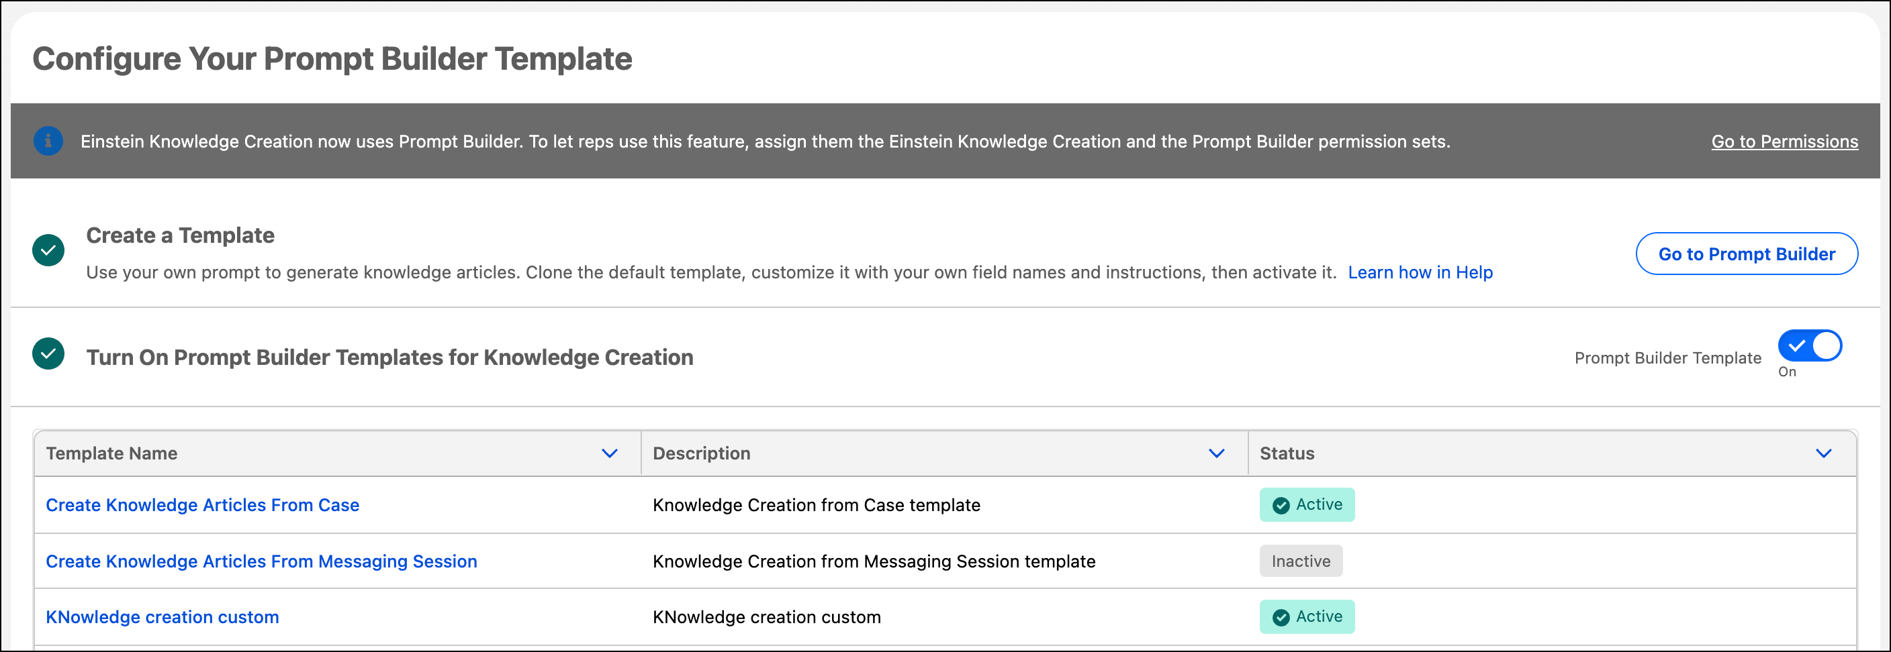The height and width of the screenshot is (652, 1891).
Task: Click the Active checkmark icon in KNowledge creation custom row
Action: (x=1281, y=618)
